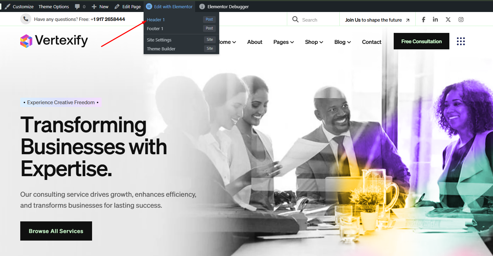Image resolution: width=493 pixels, height=256 pixels.
Task: Open the Instagram social icon
Action: (461, 20)
